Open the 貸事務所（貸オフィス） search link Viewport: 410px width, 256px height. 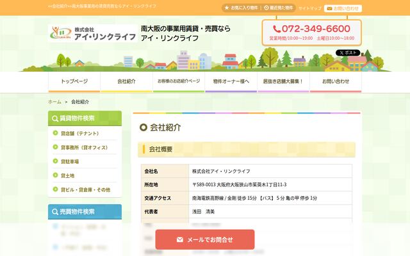pos(84,148)
